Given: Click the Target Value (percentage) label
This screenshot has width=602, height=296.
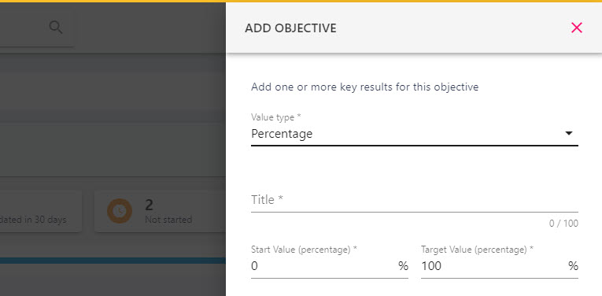Looking at the screenshot, I should coord(477,250).
